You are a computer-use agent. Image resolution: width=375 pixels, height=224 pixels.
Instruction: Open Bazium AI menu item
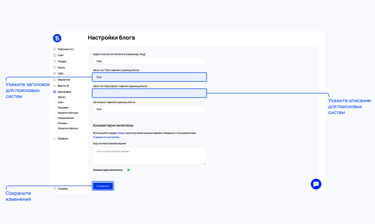click(x=63, y=86)
